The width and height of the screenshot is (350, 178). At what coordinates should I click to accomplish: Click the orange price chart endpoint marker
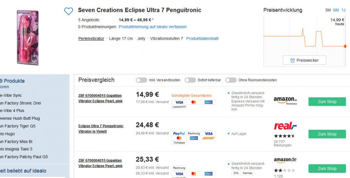click(x=345, y=46)
